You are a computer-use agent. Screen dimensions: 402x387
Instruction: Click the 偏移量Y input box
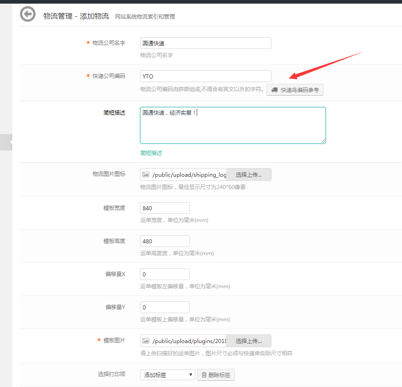click(165, 307)
